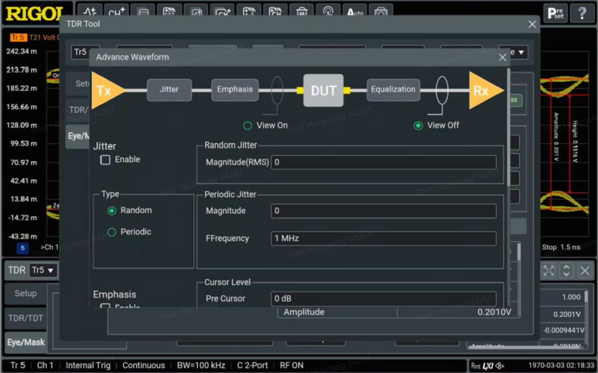Click the Stop 1.5 ns readout
The height and width of the screenshot is (373, 598).
click(x=561, y=248)
